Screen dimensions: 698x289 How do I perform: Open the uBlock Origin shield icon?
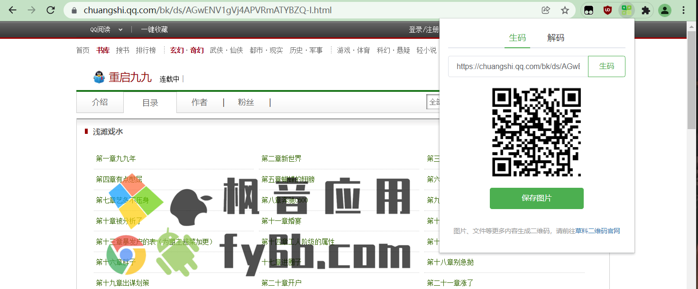(607, 10)
